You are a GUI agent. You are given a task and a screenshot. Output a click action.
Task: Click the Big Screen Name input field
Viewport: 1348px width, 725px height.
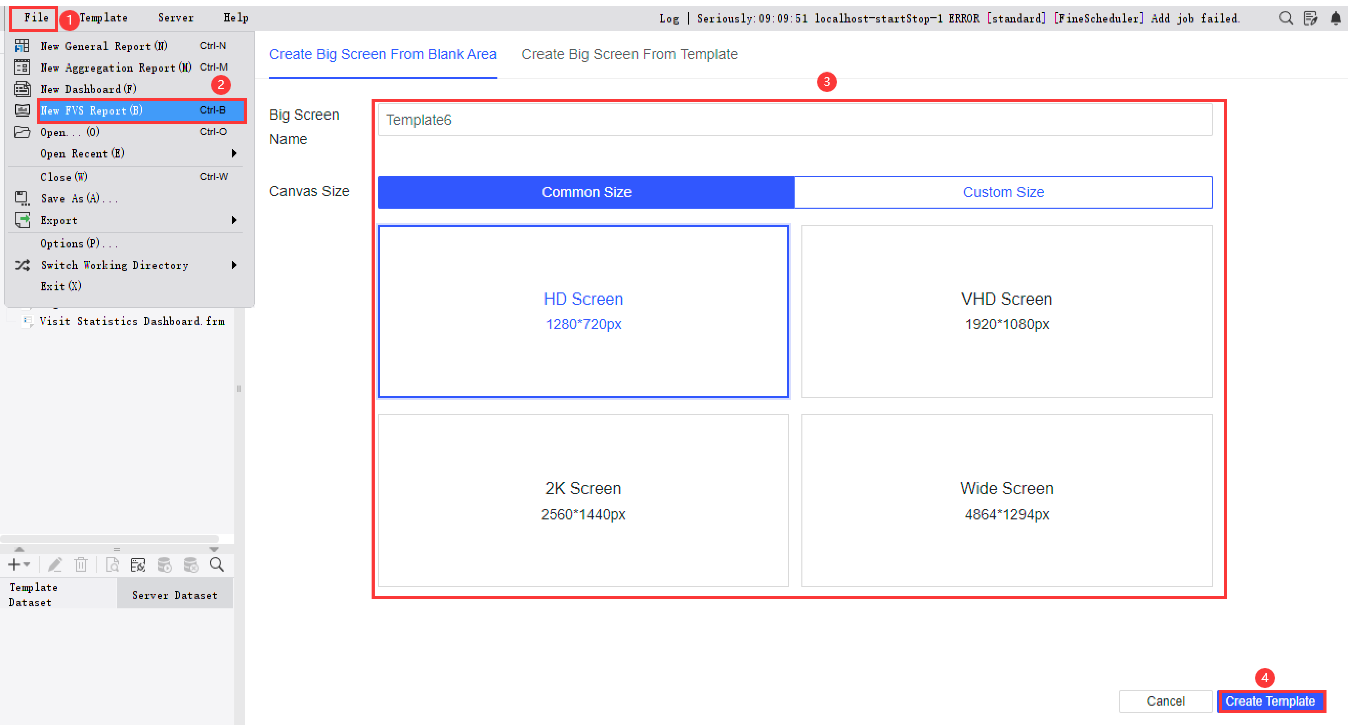pos(795,120)
